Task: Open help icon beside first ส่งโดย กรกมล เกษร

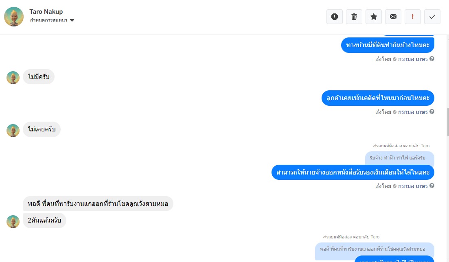Action: (432, 59)
